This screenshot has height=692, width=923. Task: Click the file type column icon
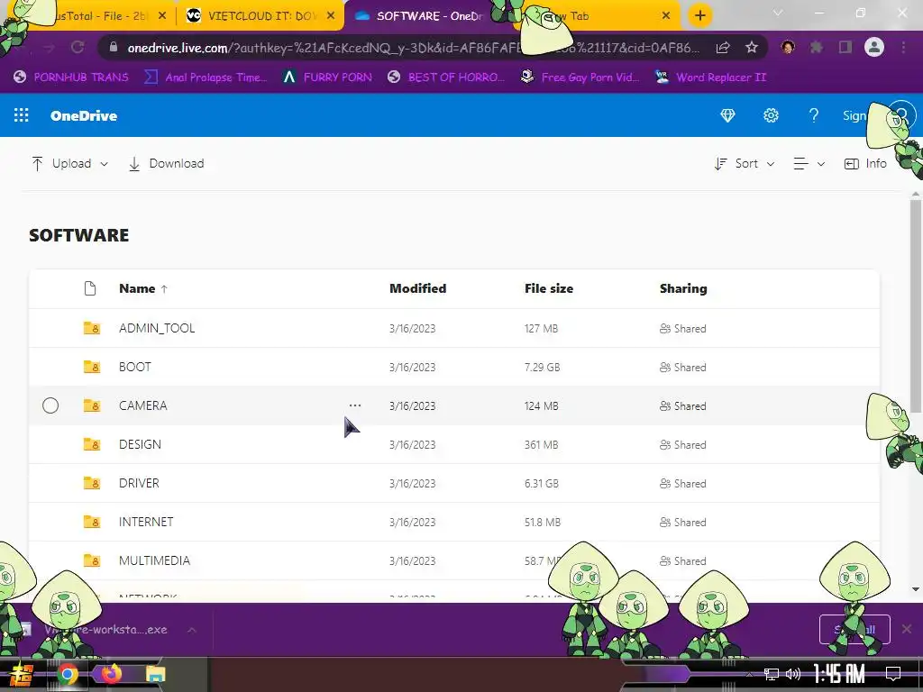89,288
